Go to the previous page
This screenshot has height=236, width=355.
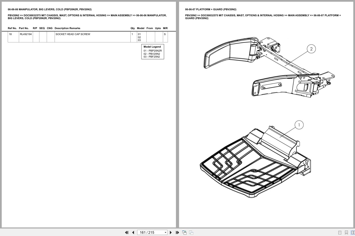coord(133,233)
